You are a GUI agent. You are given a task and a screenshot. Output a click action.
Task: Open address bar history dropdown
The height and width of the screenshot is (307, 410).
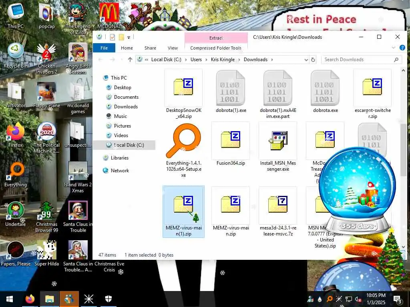[x=306, y=60]
